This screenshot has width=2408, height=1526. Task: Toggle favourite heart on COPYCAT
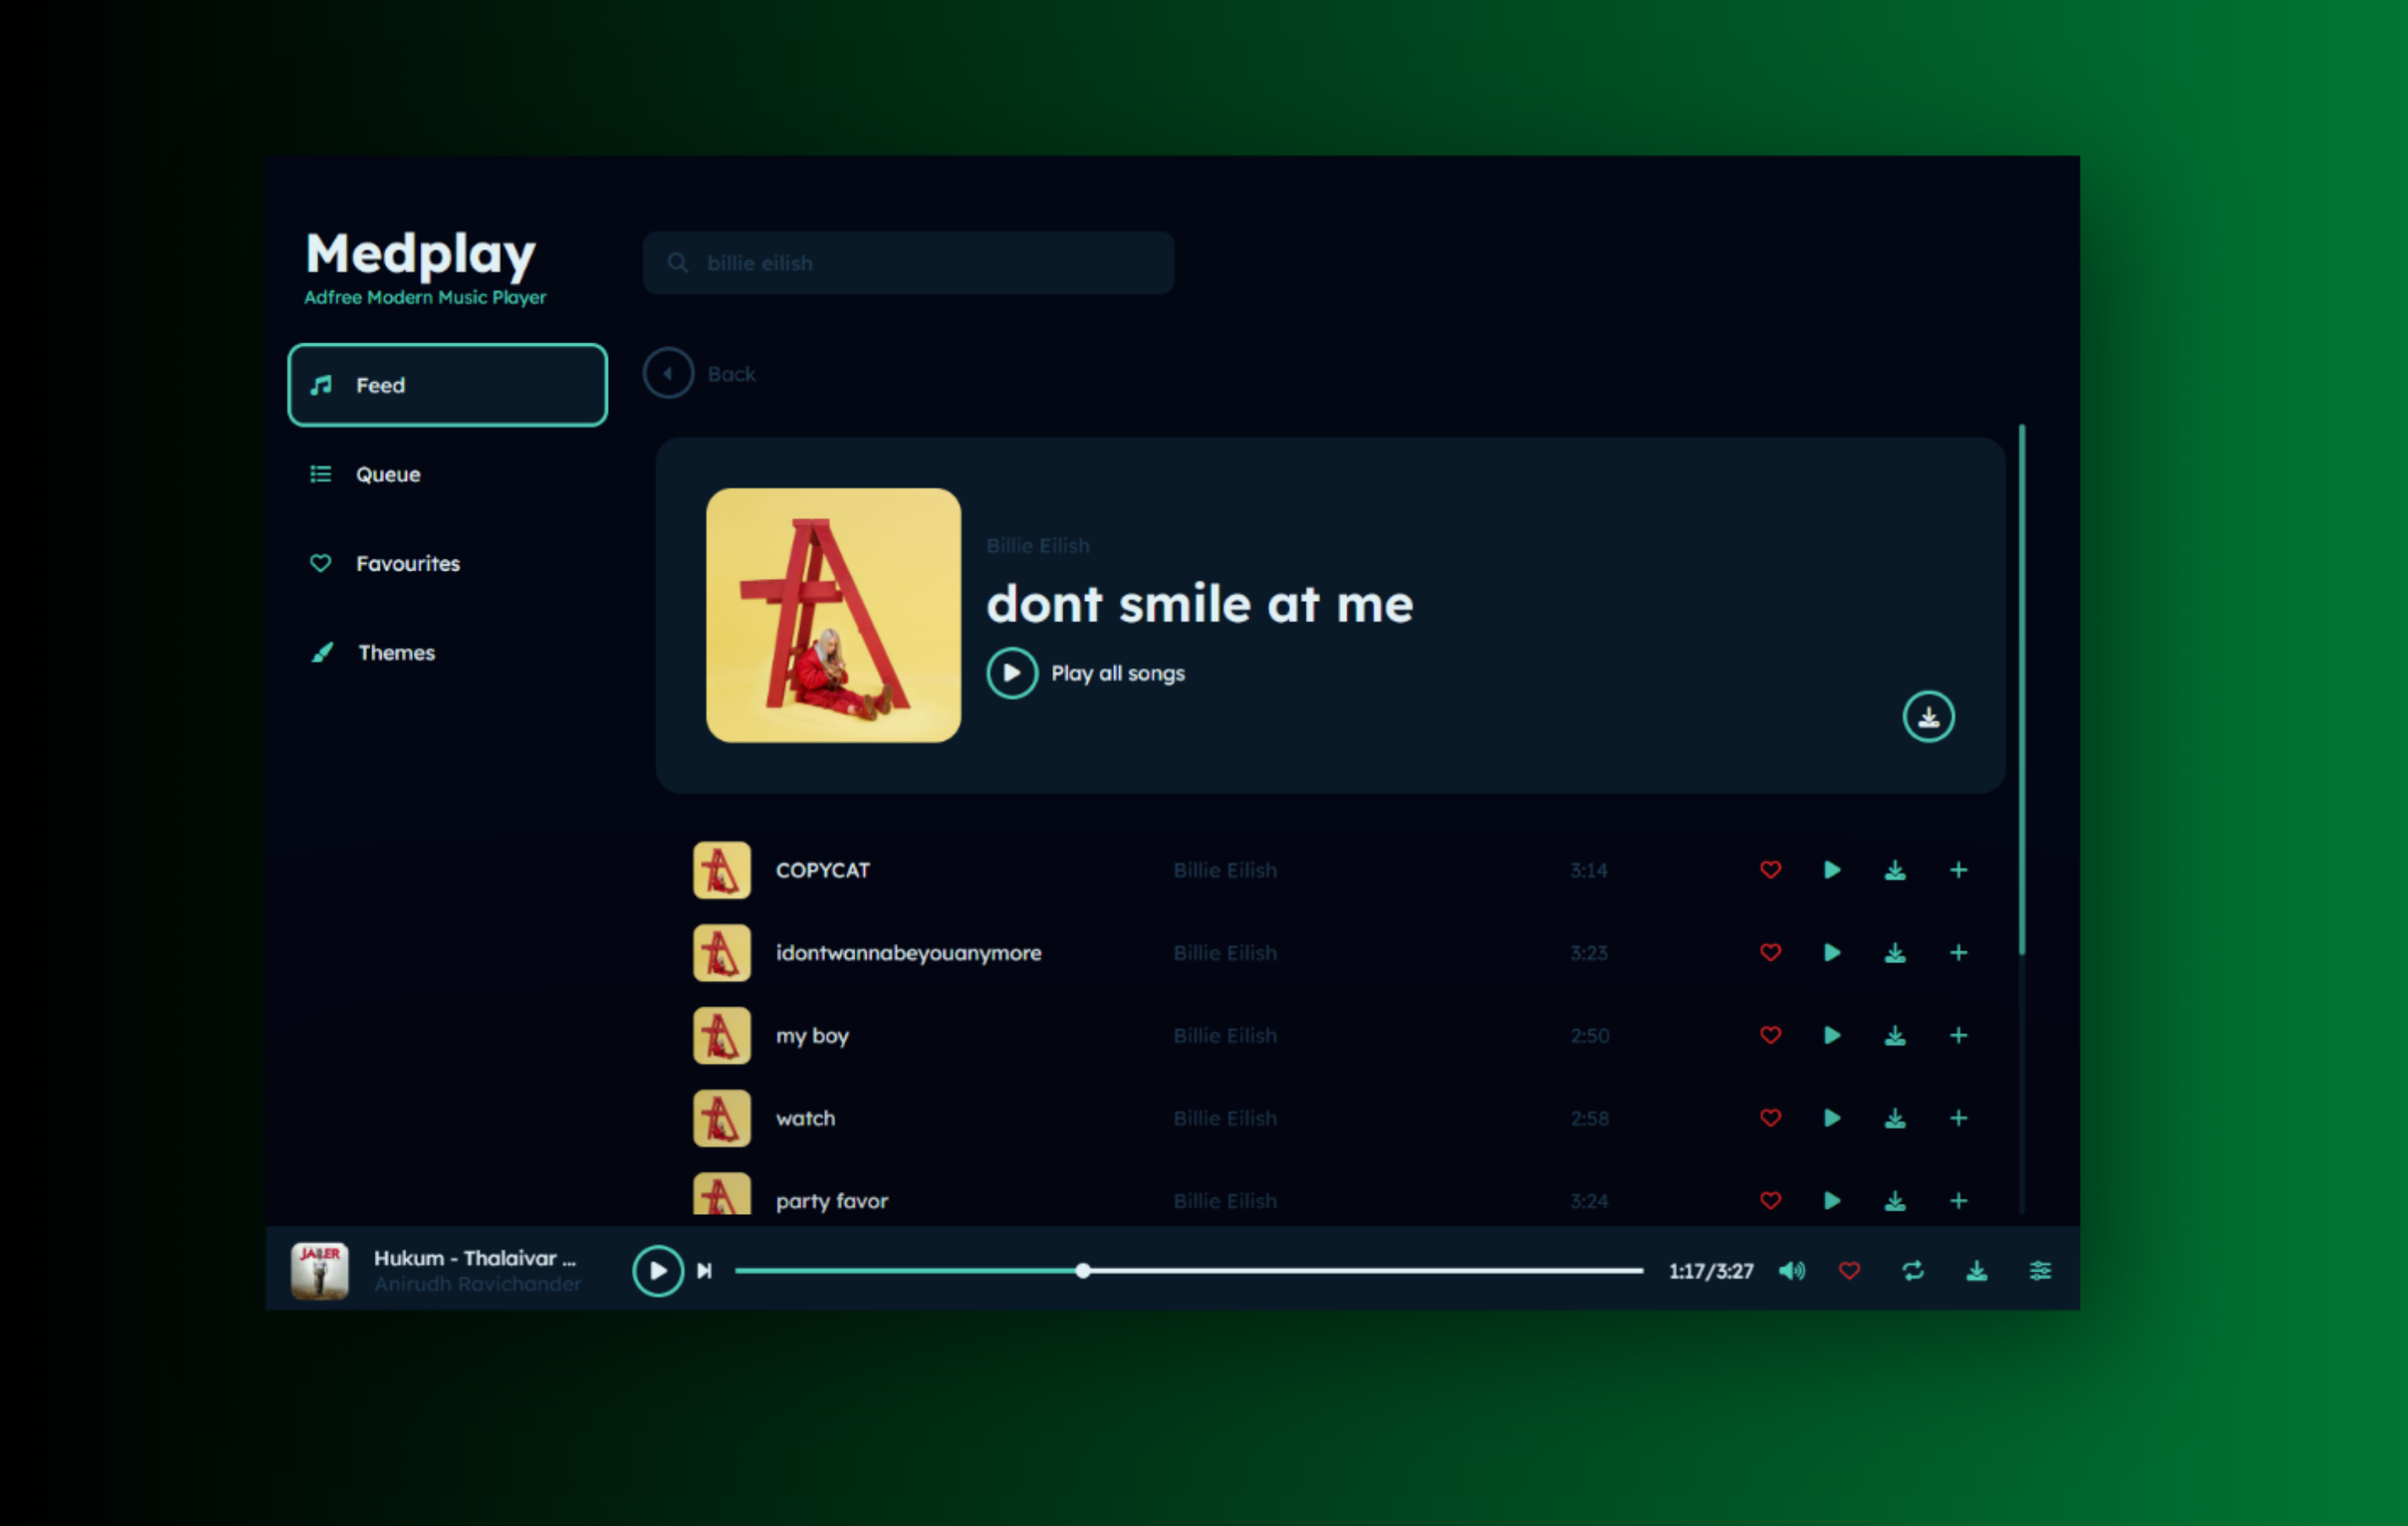(1770, 870)
